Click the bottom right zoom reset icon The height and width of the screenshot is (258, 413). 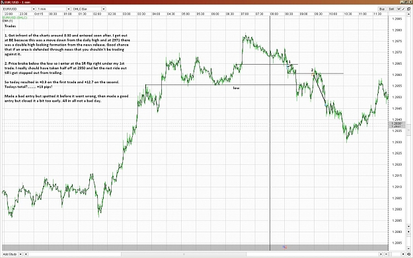[408, 254]
